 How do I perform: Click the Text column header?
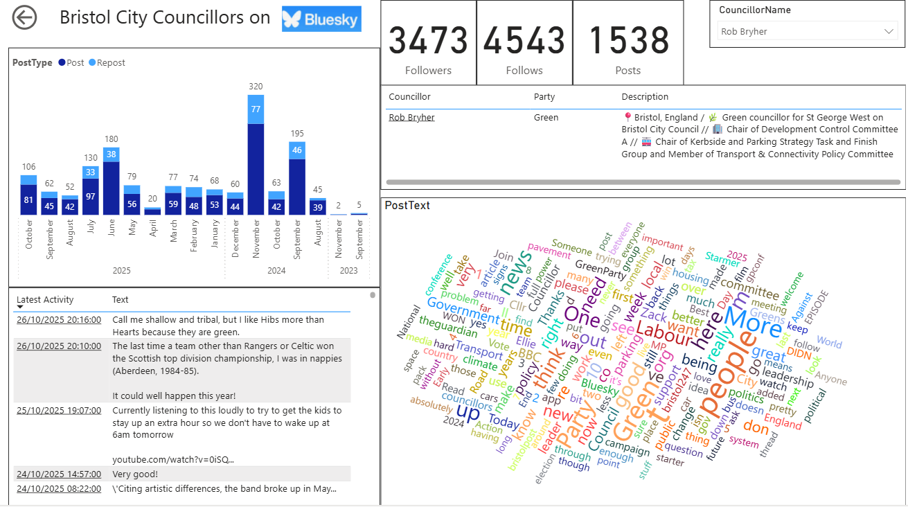point(120,300)
